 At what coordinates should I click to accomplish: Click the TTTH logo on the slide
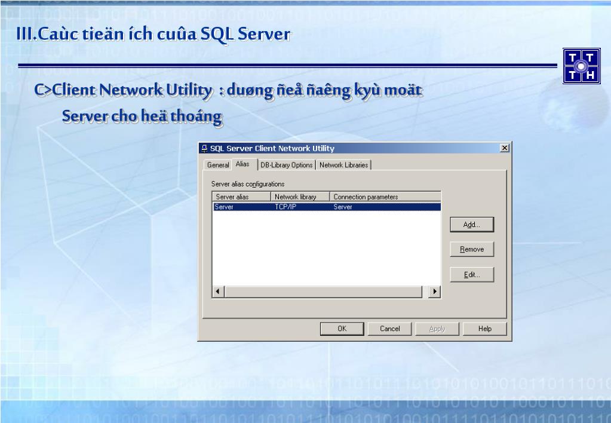click(x=581, y=66)
